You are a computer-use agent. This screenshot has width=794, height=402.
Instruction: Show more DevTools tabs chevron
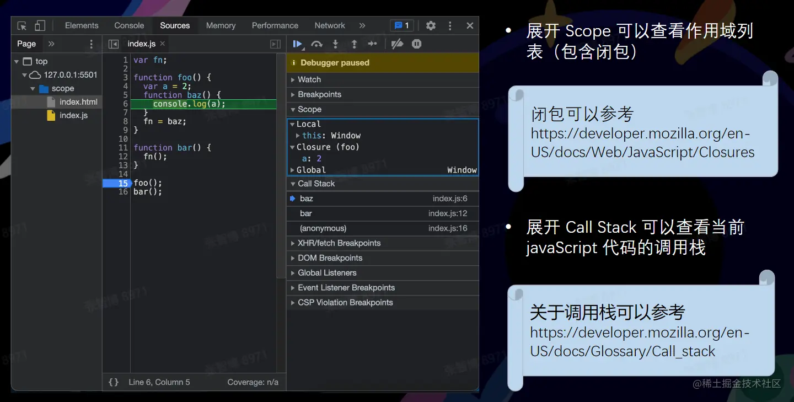pos(362,25)
